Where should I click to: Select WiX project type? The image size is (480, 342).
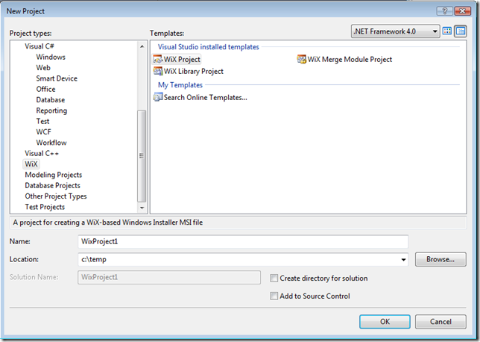coord(31,164)
